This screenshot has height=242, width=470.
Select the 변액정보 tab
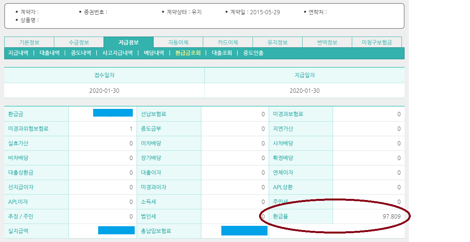[327, 42]
